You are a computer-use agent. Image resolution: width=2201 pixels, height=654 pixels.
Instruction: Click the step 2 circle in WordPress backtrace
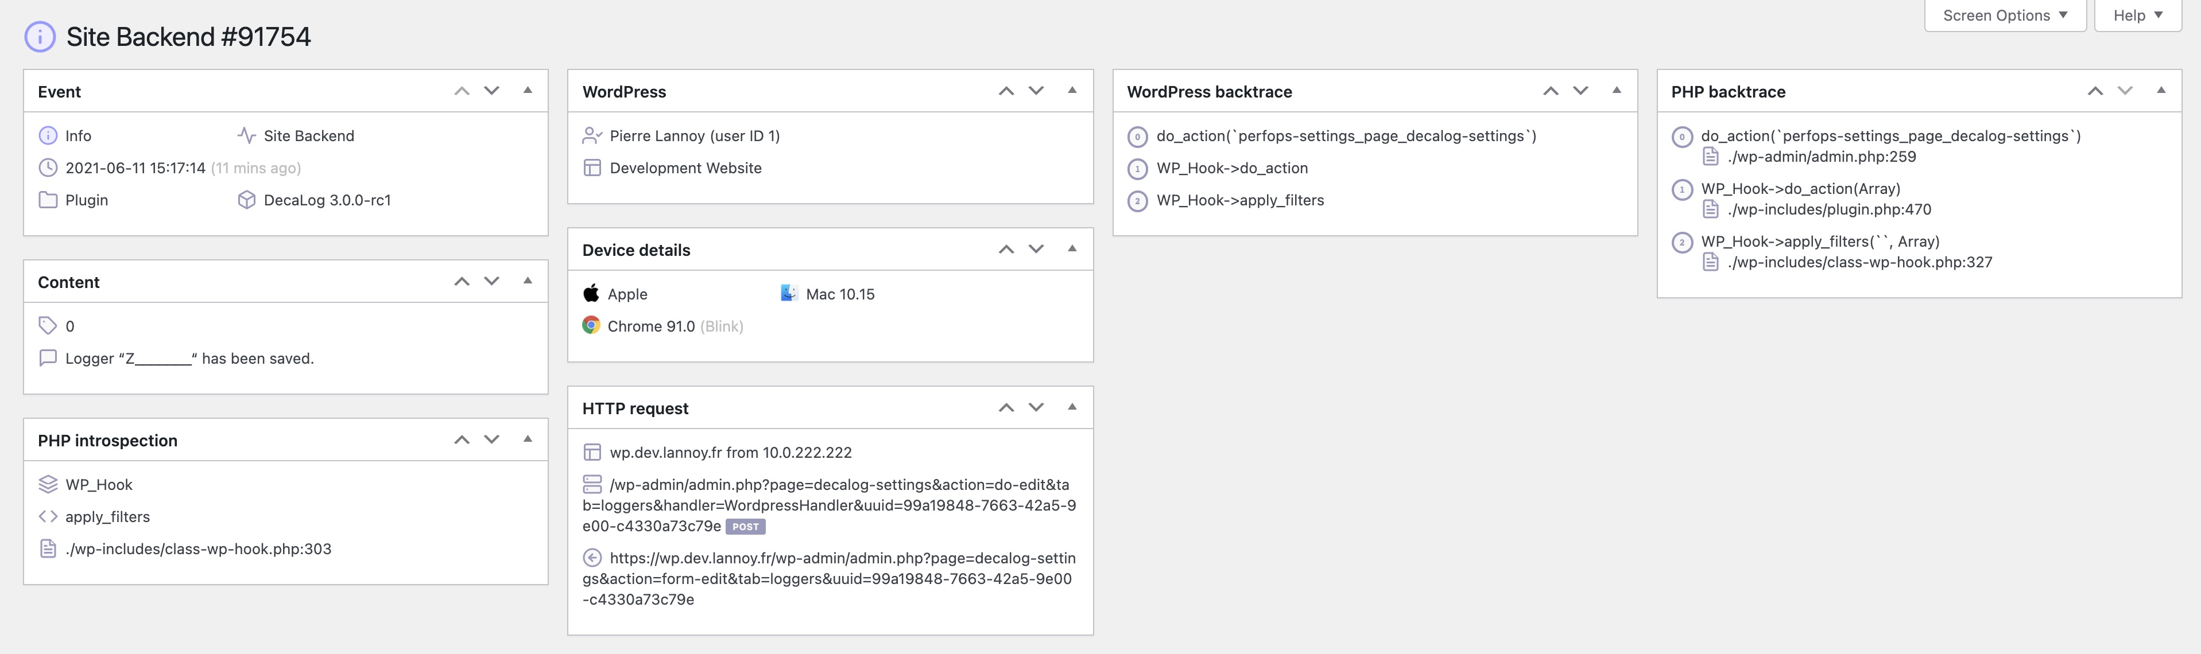[1137, 201]
